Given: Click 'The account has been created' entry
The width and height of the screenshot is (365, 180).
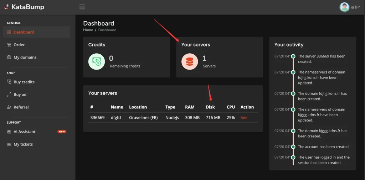Looking at the screenshot, I should pos(324,147).
